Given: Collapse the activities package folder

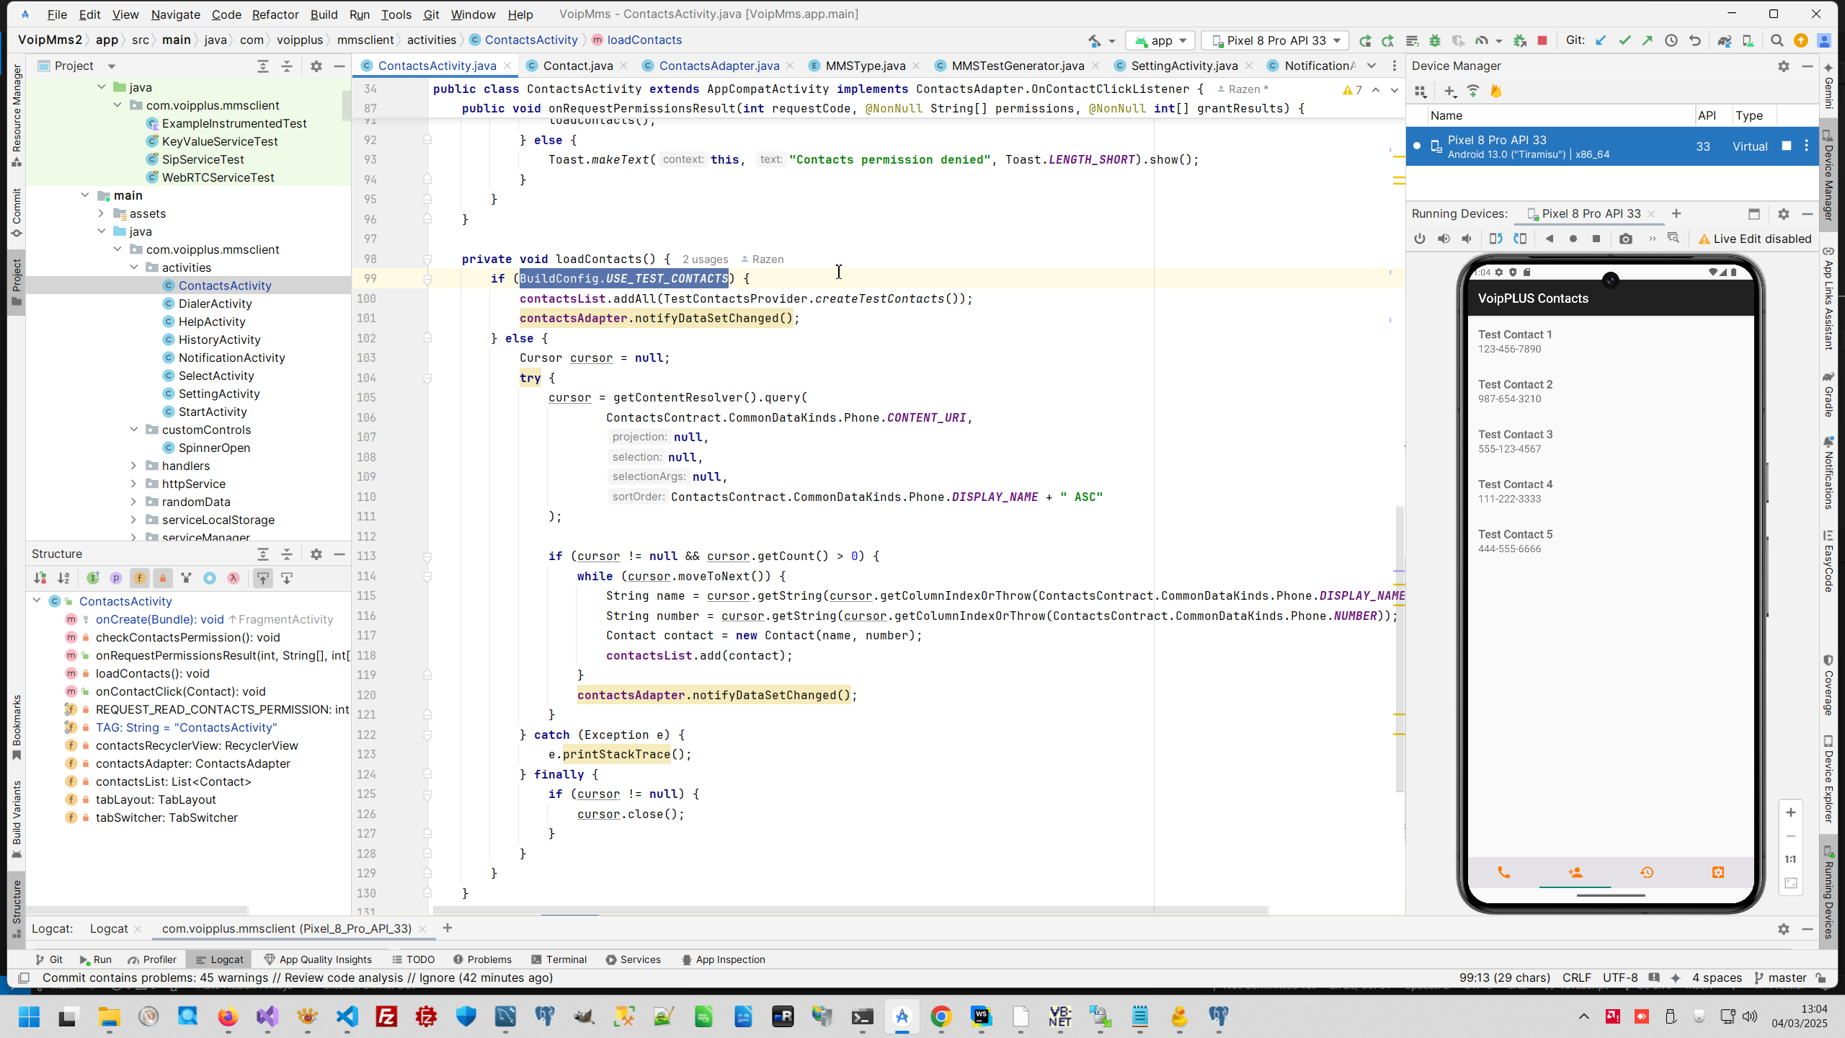Looking at the screenshot, I should (133, 267).
